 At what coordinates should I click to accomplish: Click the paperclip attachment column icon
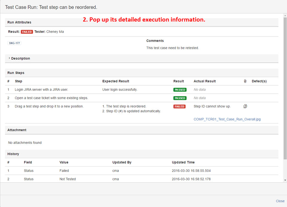(x=245, y=81)
